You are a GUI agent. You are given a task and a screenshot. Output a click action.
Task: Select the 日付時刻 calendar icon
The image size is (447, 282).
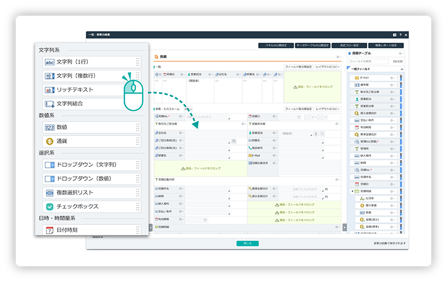click(x=49, y=230)
